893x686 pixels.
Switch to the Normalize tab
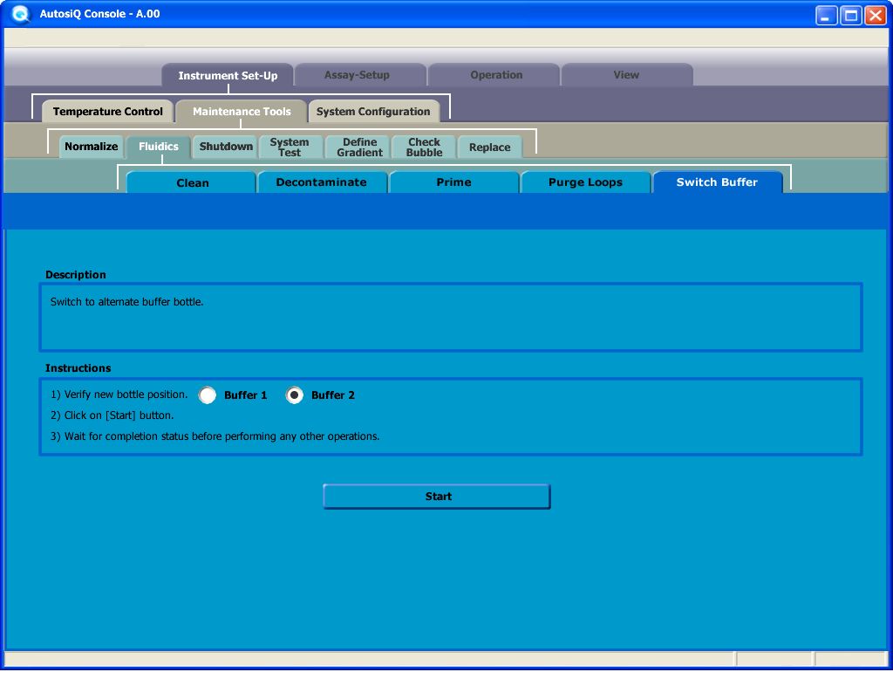point(91,147)
